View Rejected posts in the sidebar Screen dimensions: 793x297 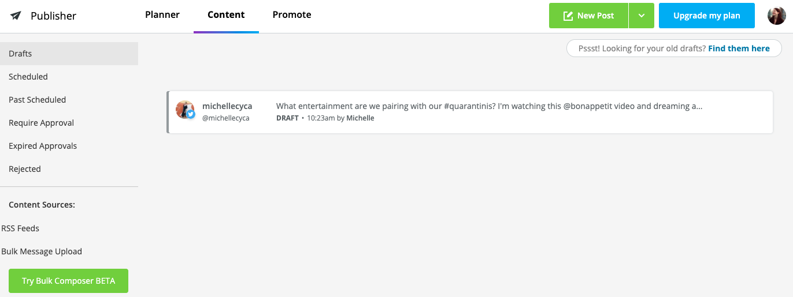point(25,169)
